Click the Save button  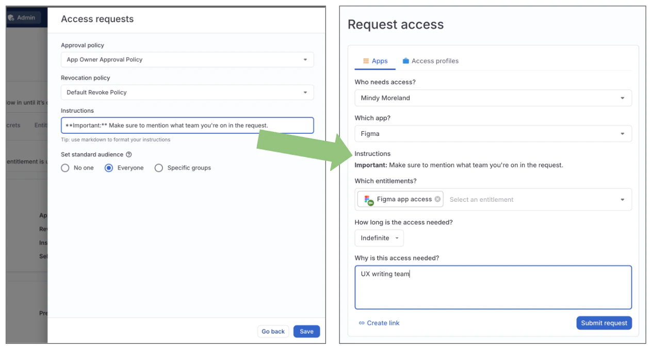pos(306,331)
